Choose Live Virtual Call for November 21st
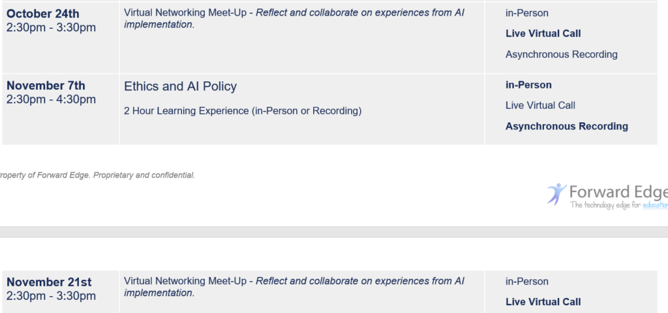668x313 pixels. coord(543,302)
